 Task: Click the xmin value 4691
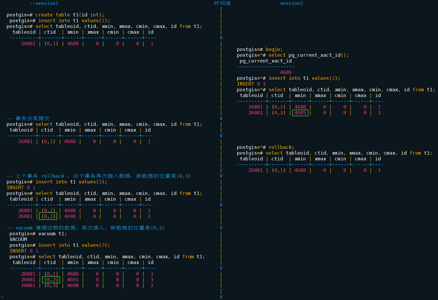pos(73,280)
